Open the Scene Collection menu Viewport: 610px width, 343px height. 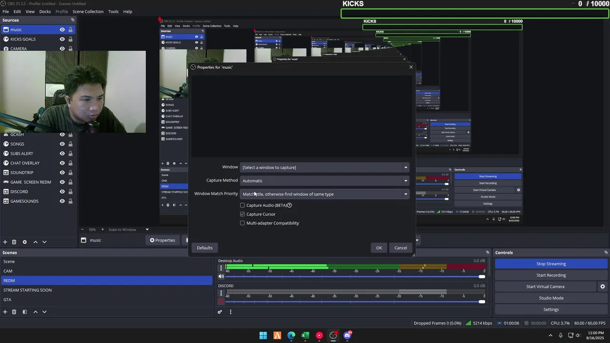pyautogui.click(x=88, y=11)
